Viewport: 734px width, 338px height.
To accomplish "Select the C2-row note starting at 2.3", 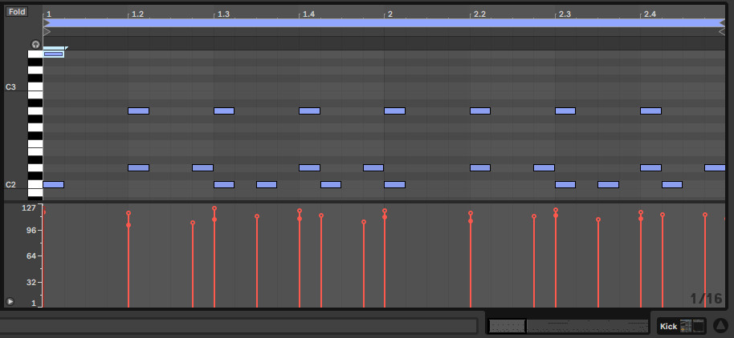I will 565,184.
